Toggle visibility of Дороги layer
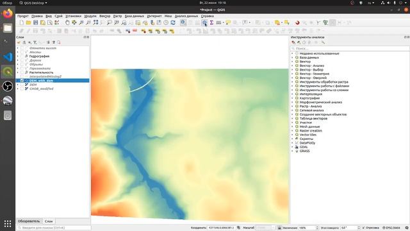 [22, 60]
